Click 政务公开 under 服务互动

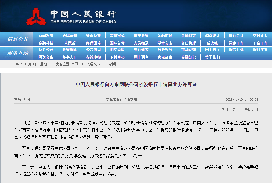pos(46,50)
